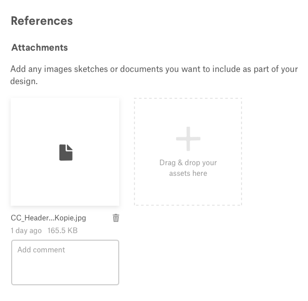Click the References section heading
This screenshot has height=301, width=308.
click(42, 21)
